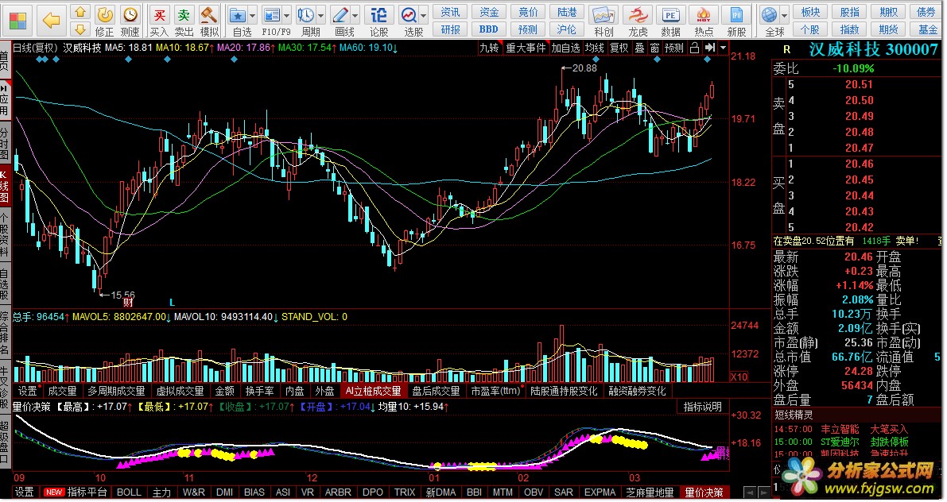Select the BOLL indicator tab
Viewport: 947px width, 502px height.
tap(129, 492)
